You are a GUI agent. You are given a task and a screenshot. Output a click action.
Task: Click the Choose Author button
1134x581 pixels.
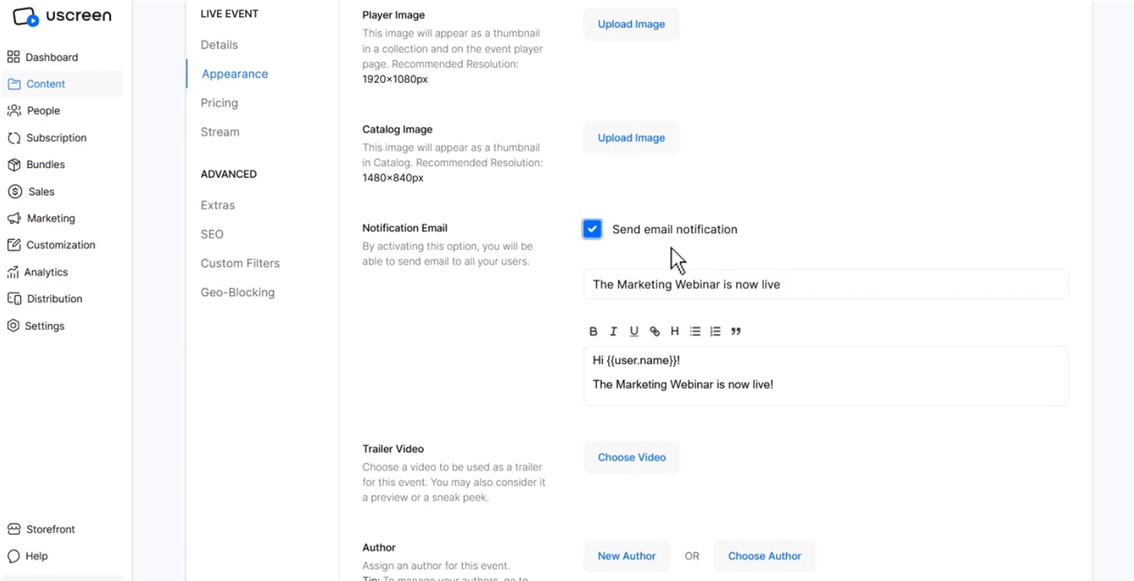pos(764,556)
